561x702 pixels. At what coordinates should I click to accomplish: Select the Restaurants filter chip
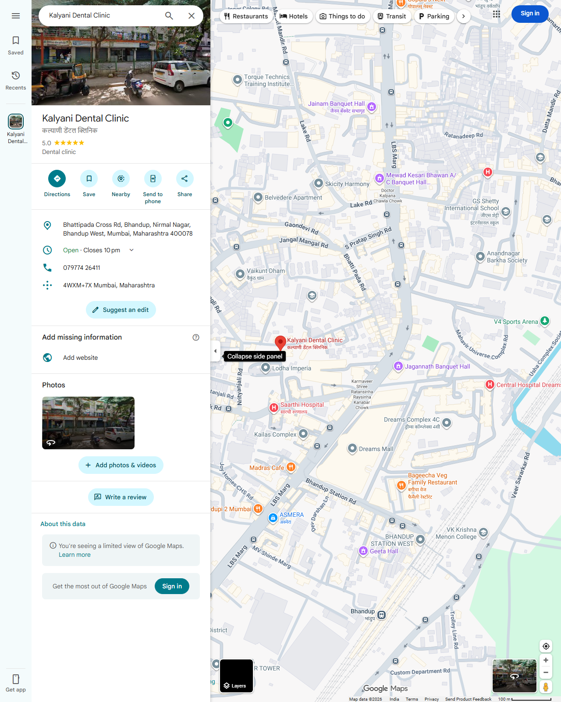point(246,16)
